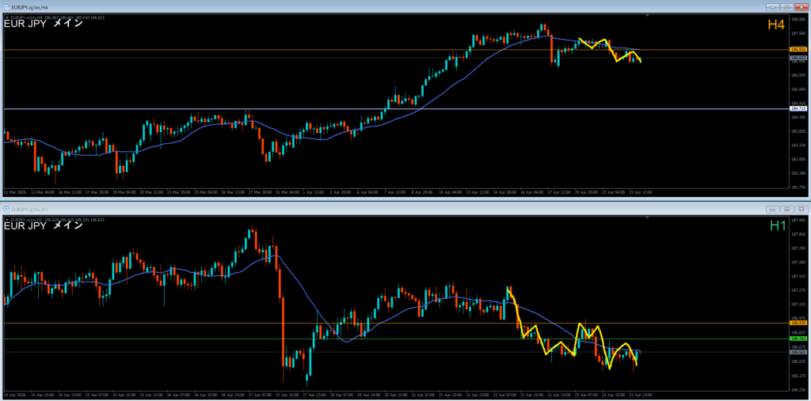Maximize the H1 chart window
This screenshot has width=811, height=401.
tap(786, 209)
